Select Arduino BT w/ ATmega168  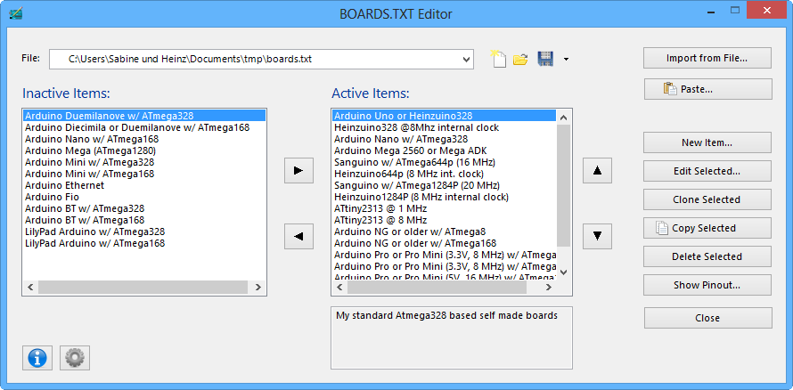pyautogui.click(x=144, y=220)
